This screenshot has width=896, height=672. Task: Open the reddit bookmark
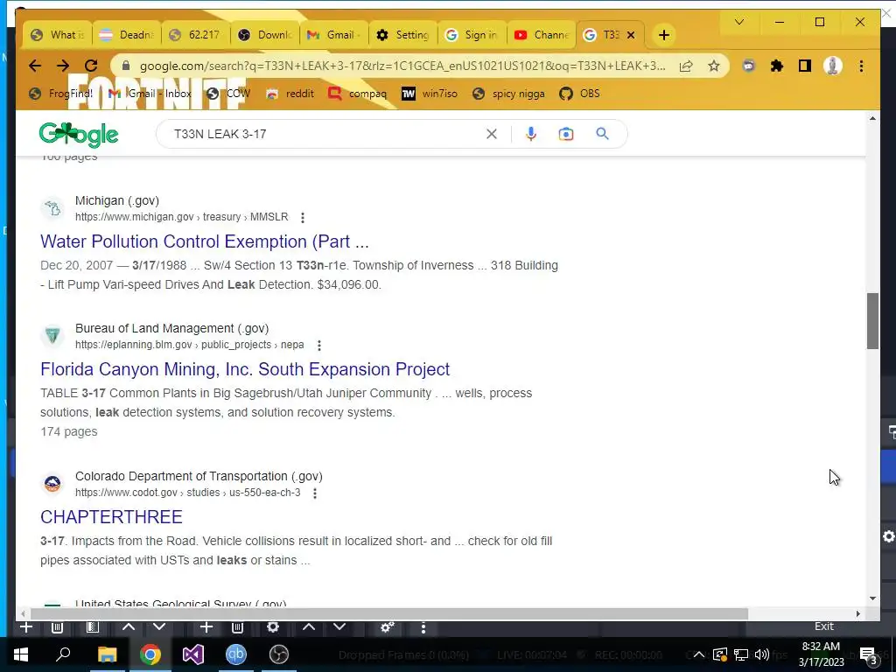[x=290, y=93]
